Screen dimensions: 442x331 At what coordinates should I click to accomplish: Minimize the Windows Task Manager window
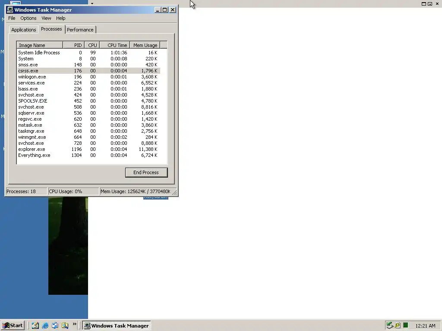158,10
